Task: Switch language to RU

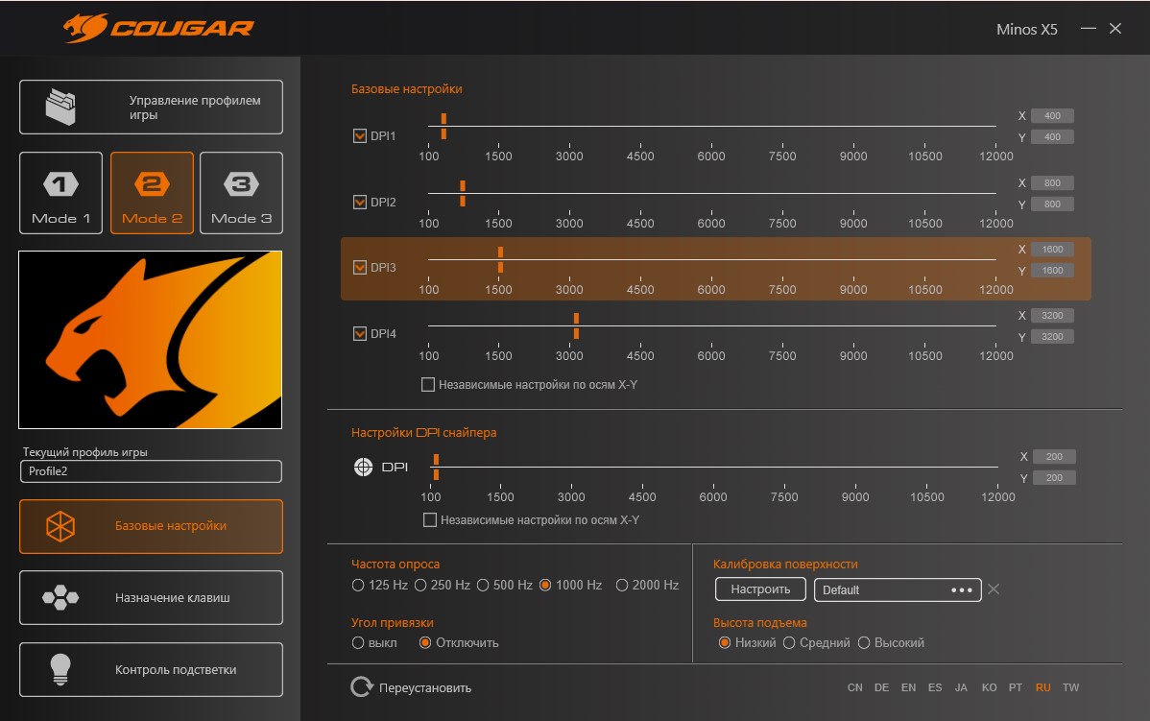Action: [x=1042, y=687]
